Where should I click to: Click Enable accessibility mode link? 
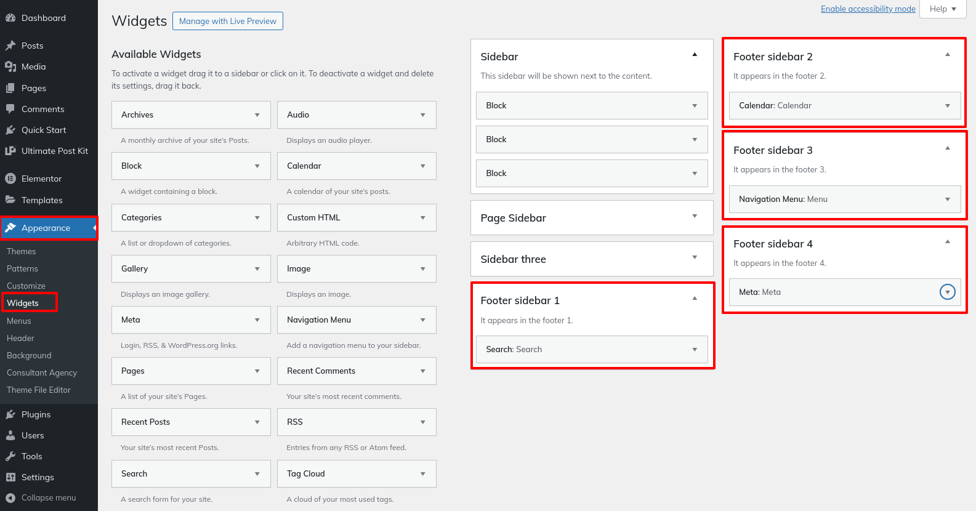coord(868,9)
